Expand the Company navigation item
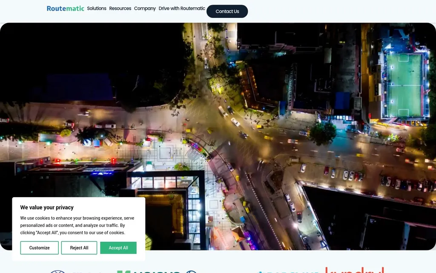The width and height of the screenshot is (436, 273). [x=145, y=9]
